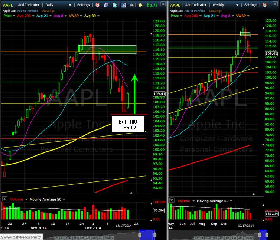Click the AAPL ticker symbol on Weekly chart
Viewport: 280px width, 240px height.
click(x=175, y=5)
